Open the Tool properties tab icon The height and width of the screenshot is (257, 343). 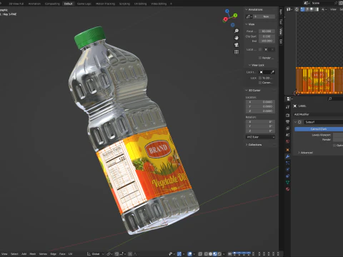288,107
